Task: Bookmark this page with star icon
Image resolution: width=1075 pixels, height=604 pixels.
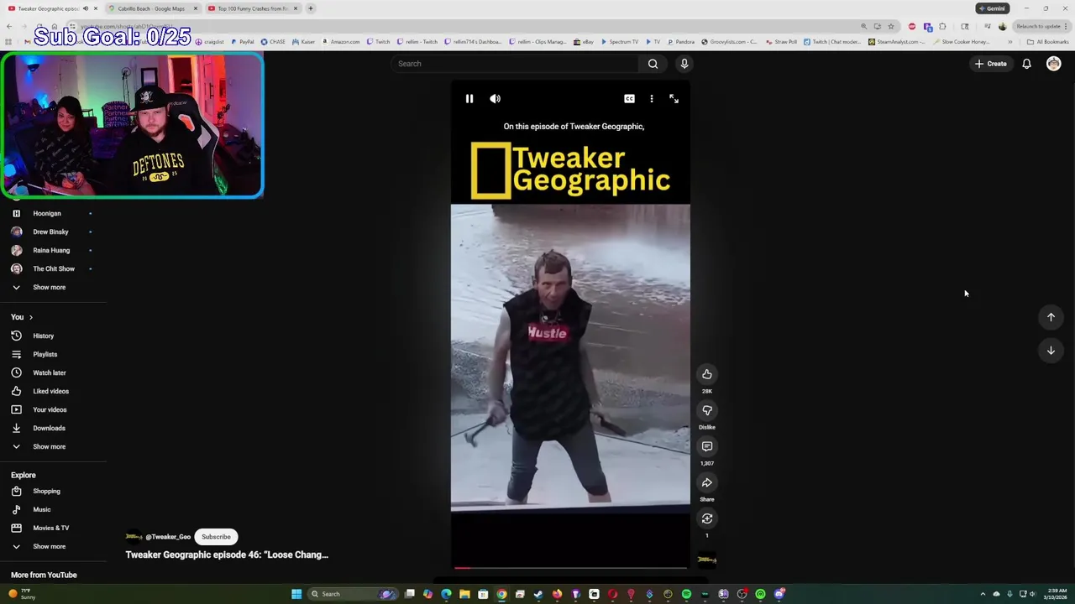Action: [891, 26]
